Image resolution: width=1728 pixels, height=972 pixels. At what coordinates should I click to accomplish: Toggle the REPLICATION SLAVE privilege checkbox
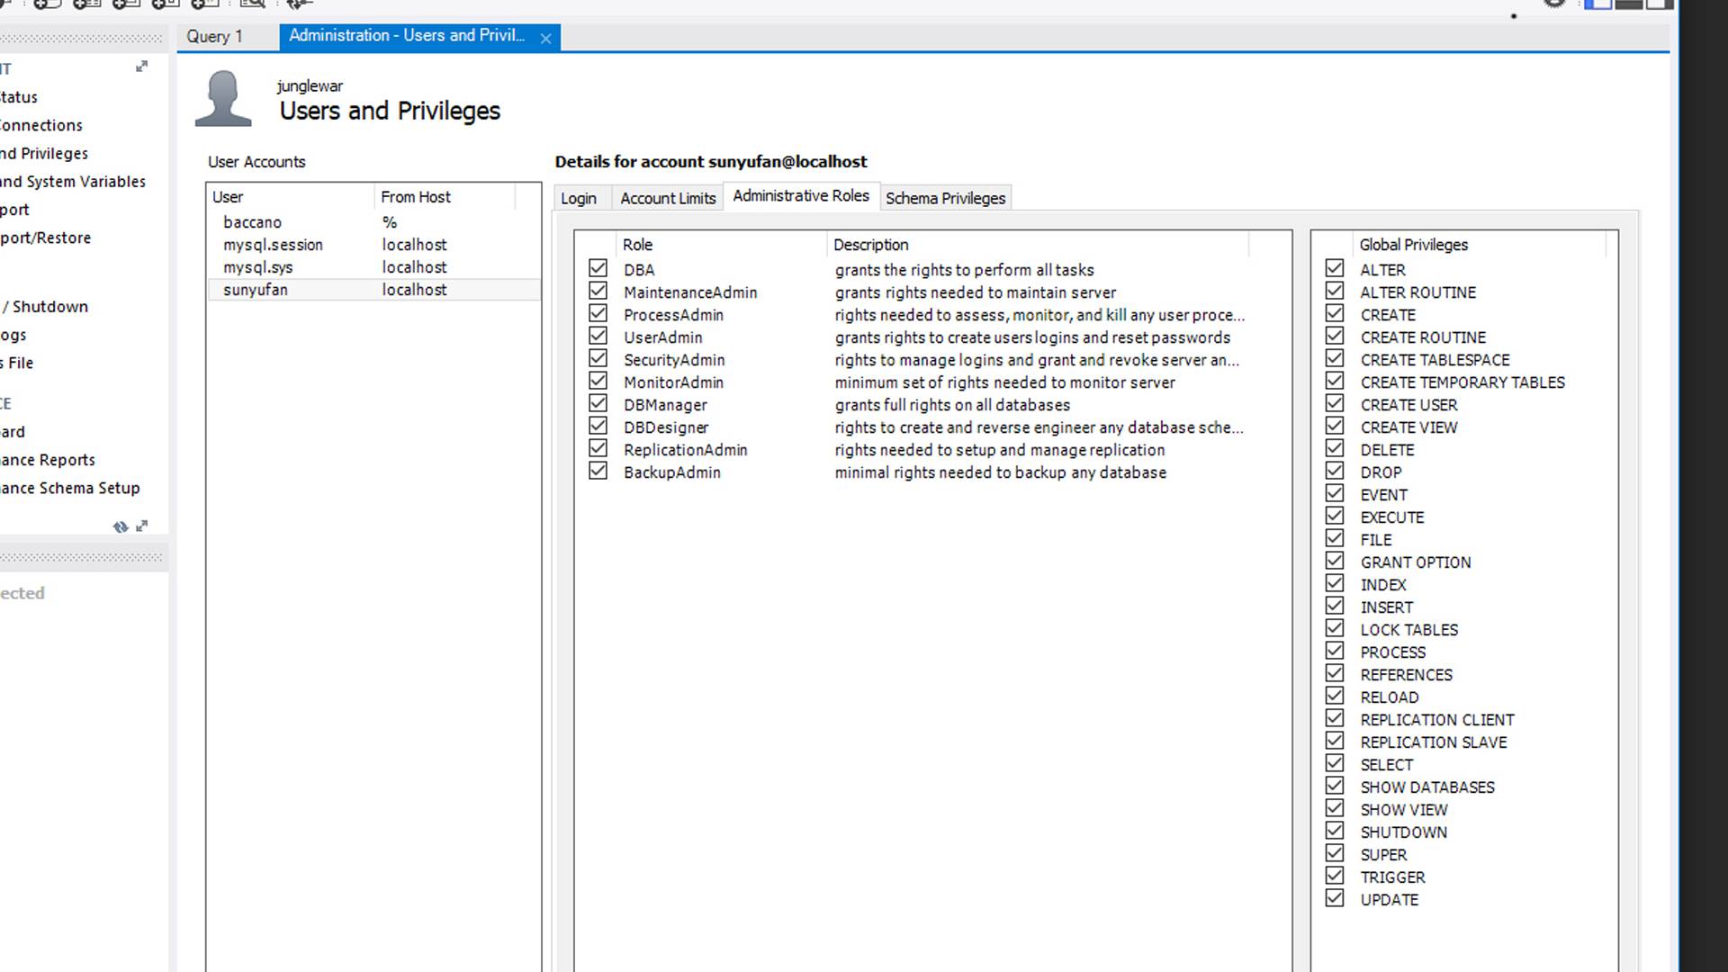[1335, 741]
